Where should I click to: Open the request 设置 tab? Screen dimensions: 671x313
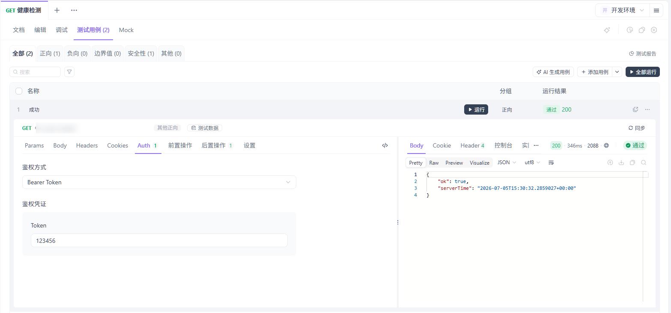250,145
